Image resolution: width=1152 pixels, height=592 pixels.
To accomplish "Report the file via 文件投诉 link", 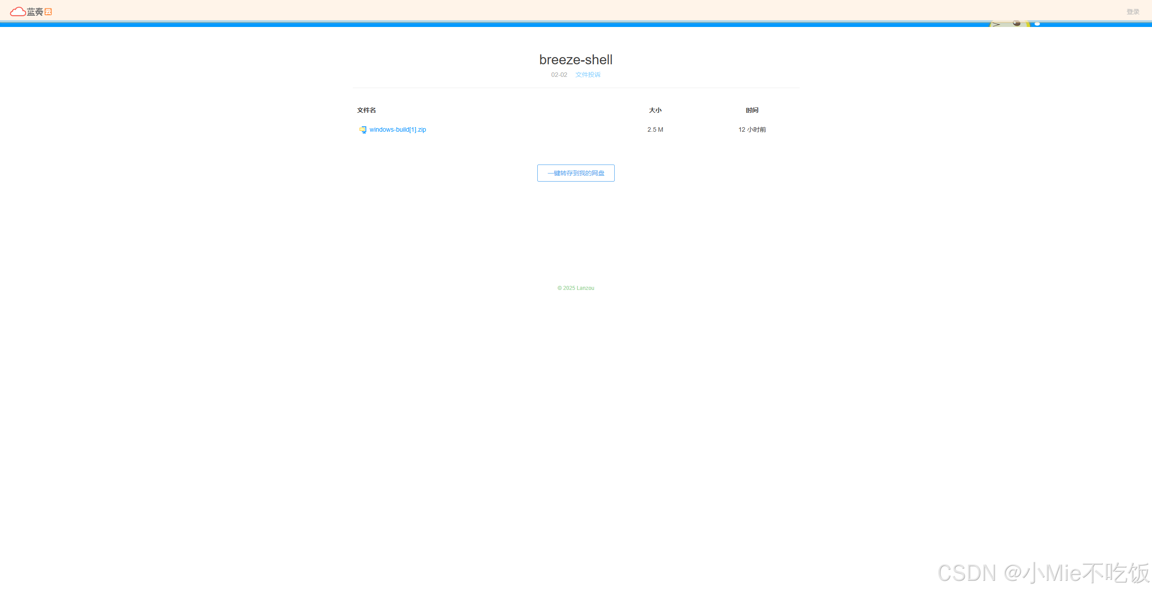I will pos(588,75).
